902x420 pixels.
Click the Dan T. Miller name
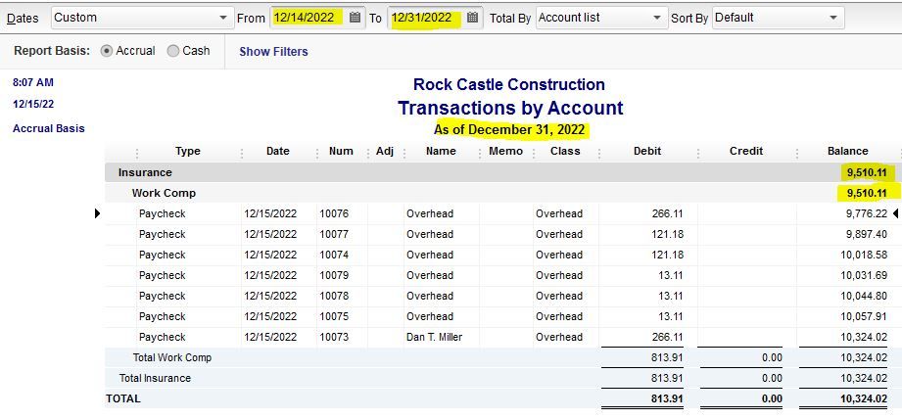point(433,337)
